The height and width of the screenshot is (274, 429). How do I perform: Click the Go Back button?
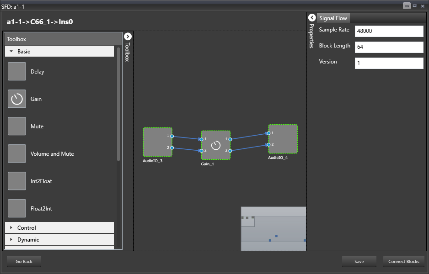(x=24, y=261)
